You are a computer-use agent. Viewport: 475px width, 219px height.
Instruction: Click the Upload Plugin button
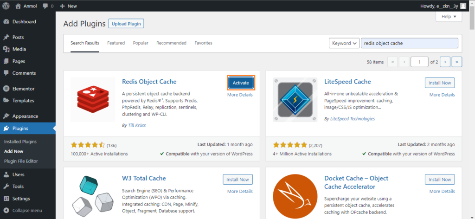(x=126, y=24)
